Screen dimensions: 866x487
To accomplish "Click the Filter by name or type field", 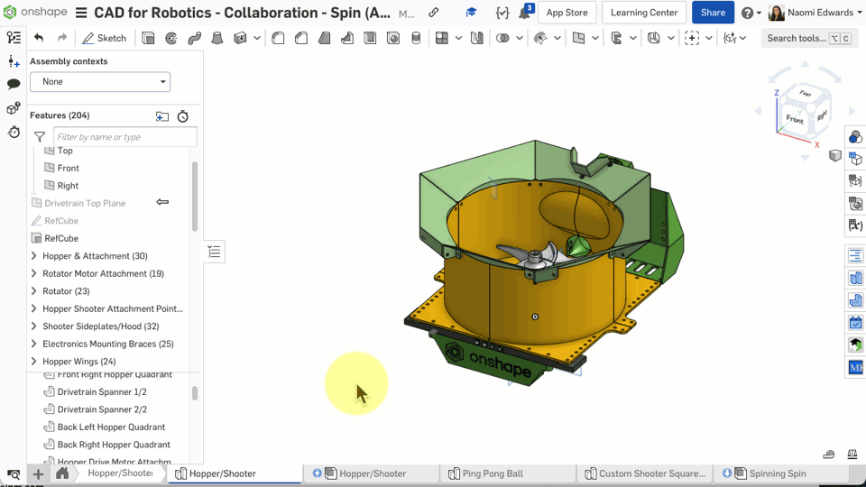I will 125,137.
